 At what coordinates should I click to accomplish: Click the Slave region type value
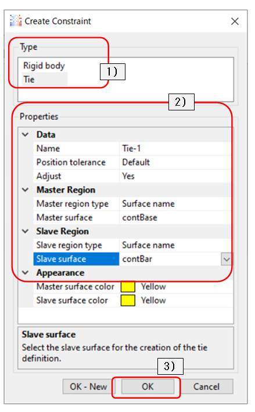[x=176, y=245]
